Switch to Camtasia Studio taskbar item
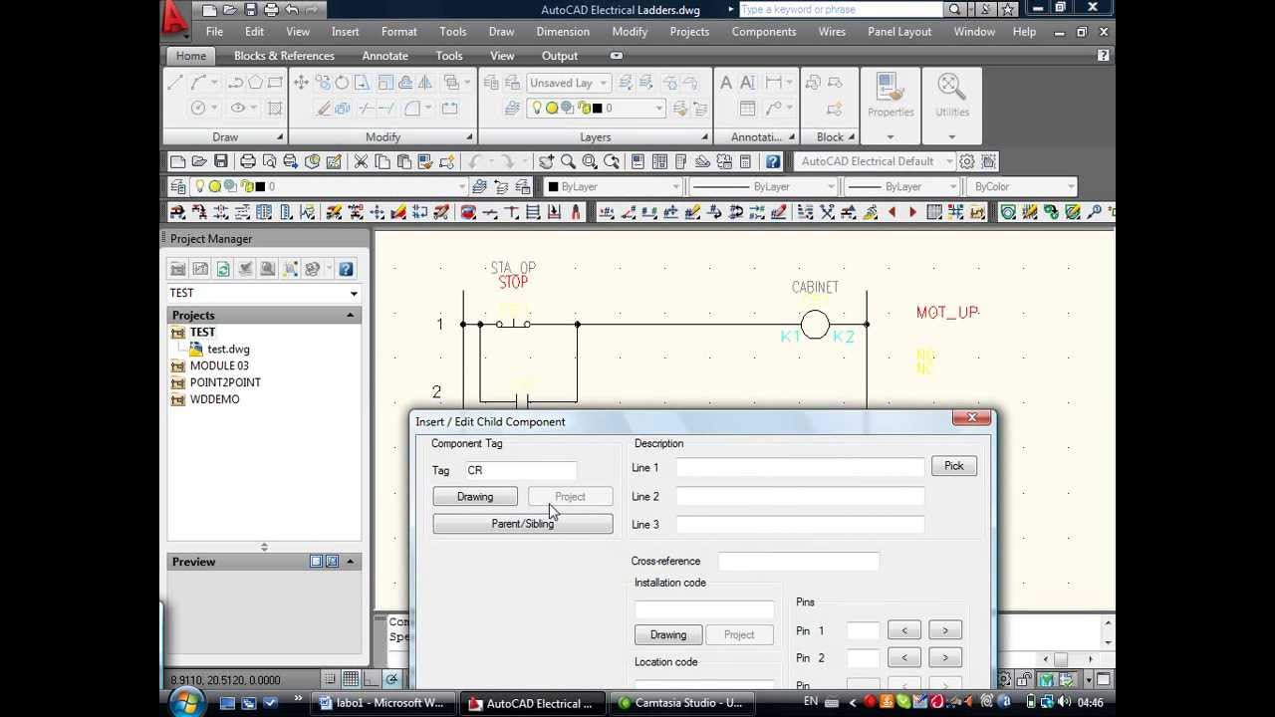Screen dimensions: 1275x717 (680, 703)
